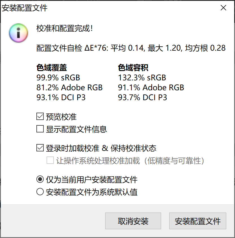The width and height of the screenshot is (235, 238).
Task: Choose 安装配置文件为系统默认值 radio option
Action: pyautogui.click(x=40, y=192)
